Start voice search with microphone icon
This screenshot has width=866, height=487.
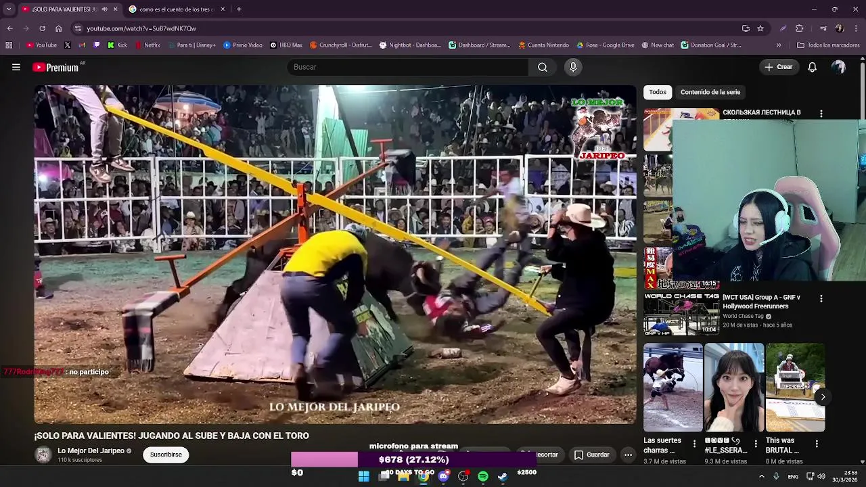pyautogui.click(x=573, y=67)
